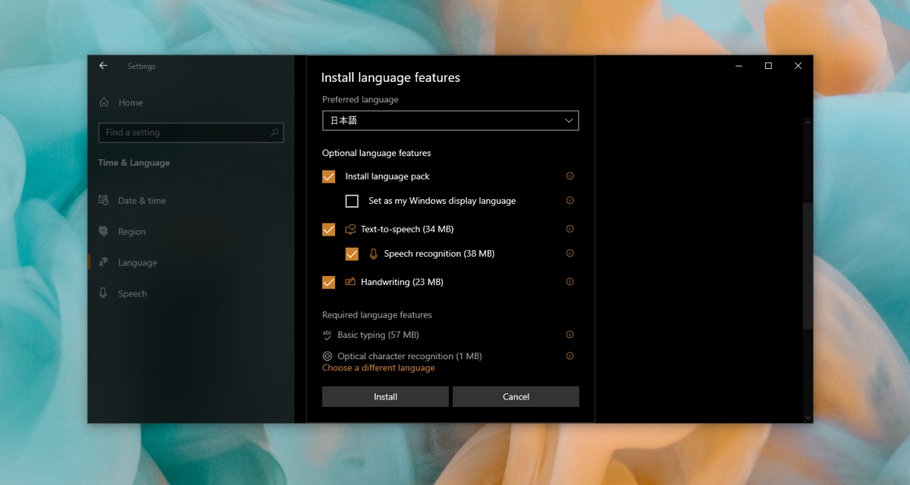The height and width of the screenshot is (485, 910).
Task: Click the Text-to-speech feature icon
Action: pyautogui.click(x=350, y=229)
